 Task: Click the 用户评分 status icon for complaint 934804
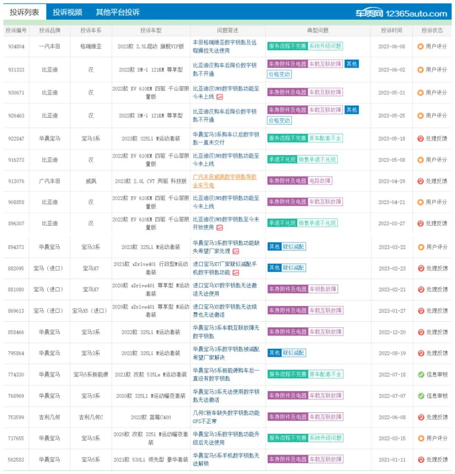pos(420,46)
